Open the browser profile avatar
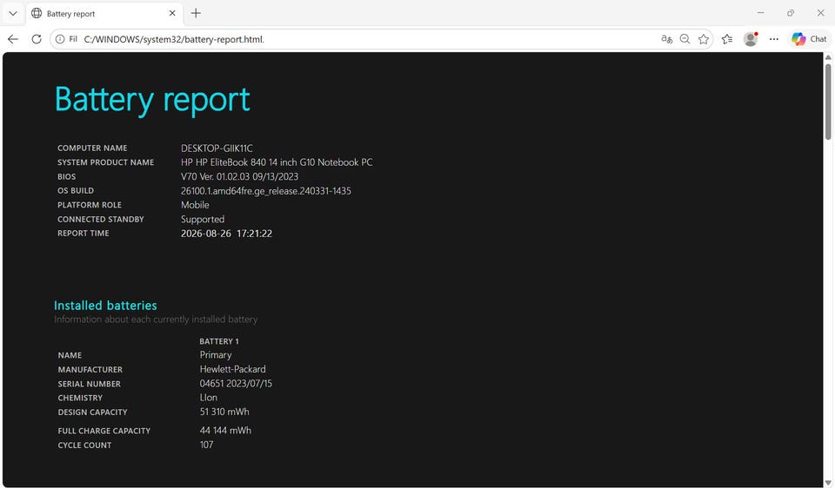 (x=751, y=39)
